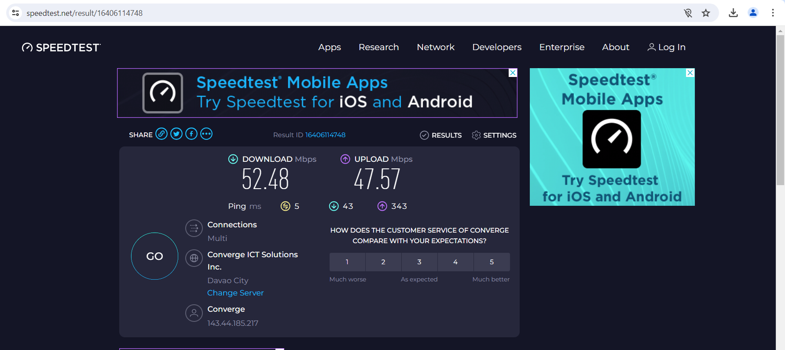The width and height of the screenshot is (785, 350).
Task: Rate customer service 5, much better
Action: tap(492, 262)
